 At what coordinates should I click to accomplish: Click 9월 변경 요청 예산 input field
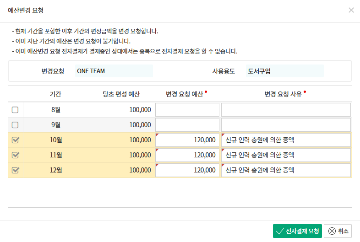(187, 125)
